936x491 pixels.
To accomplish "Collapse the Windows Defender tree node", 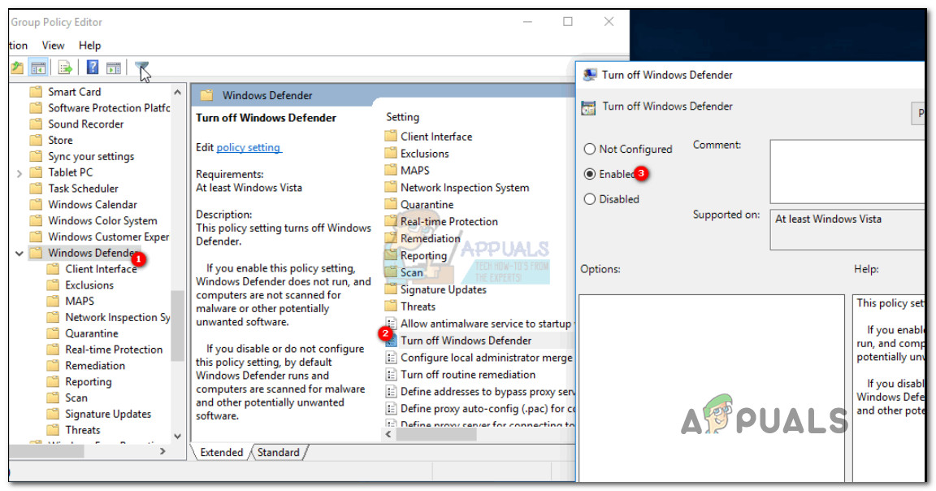I will pos(19,254).
